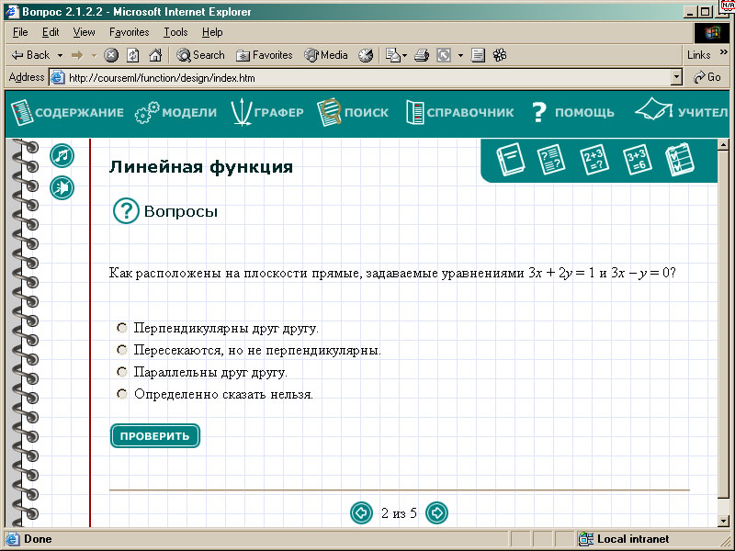This screenshot has width=735, height=551.
Task: Click the IE Home toolbar icon
Action: 155,55
